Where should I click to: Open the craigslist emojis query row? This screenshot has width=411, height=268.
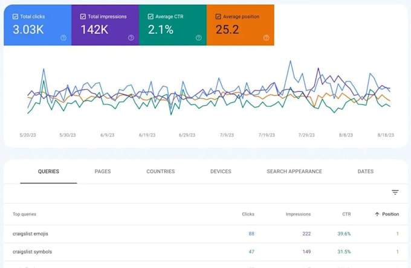[205, 234]
